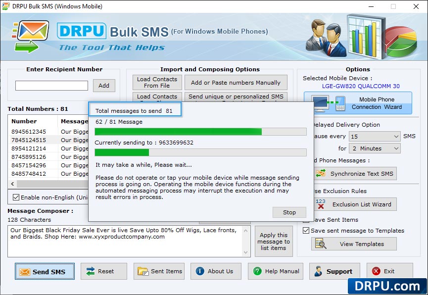Toggle Enable non-English checkbox
The height and width of the screenshot is (295, 428).
[x=16, y=197]
